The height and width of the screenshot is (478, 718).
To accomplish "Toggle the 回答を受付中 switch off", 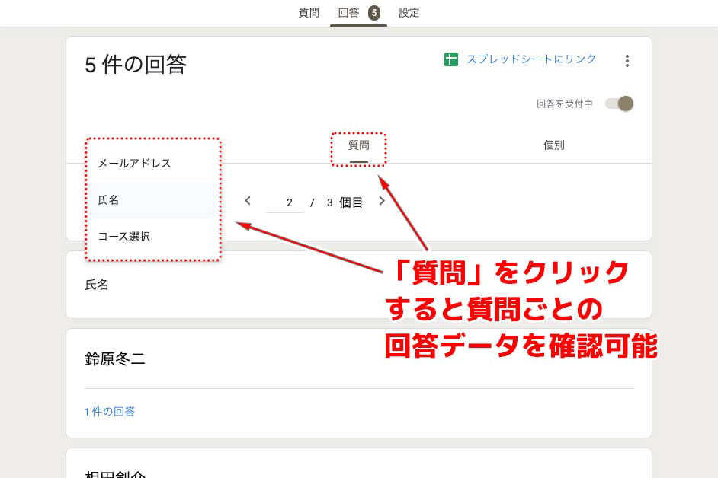I will 620,104.
